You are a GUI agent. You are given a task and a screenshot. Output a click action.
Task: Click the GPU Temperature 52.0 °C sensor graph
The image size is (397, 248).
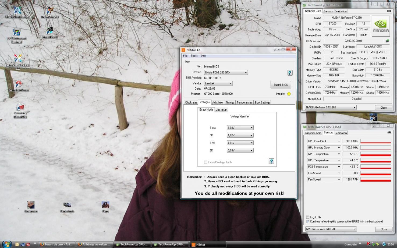tap(375, 154)
